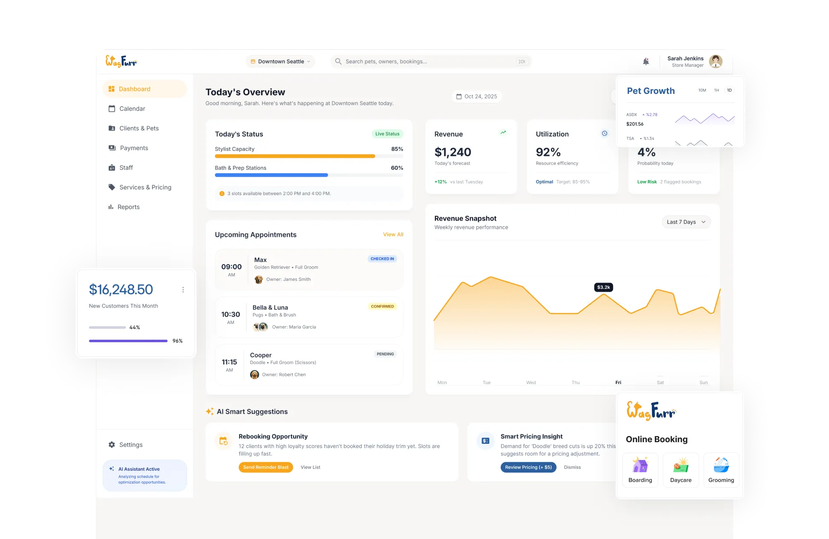829x539 pixels.
Task: Click Send Reminder Blast button
Action: tap(265, 467)
